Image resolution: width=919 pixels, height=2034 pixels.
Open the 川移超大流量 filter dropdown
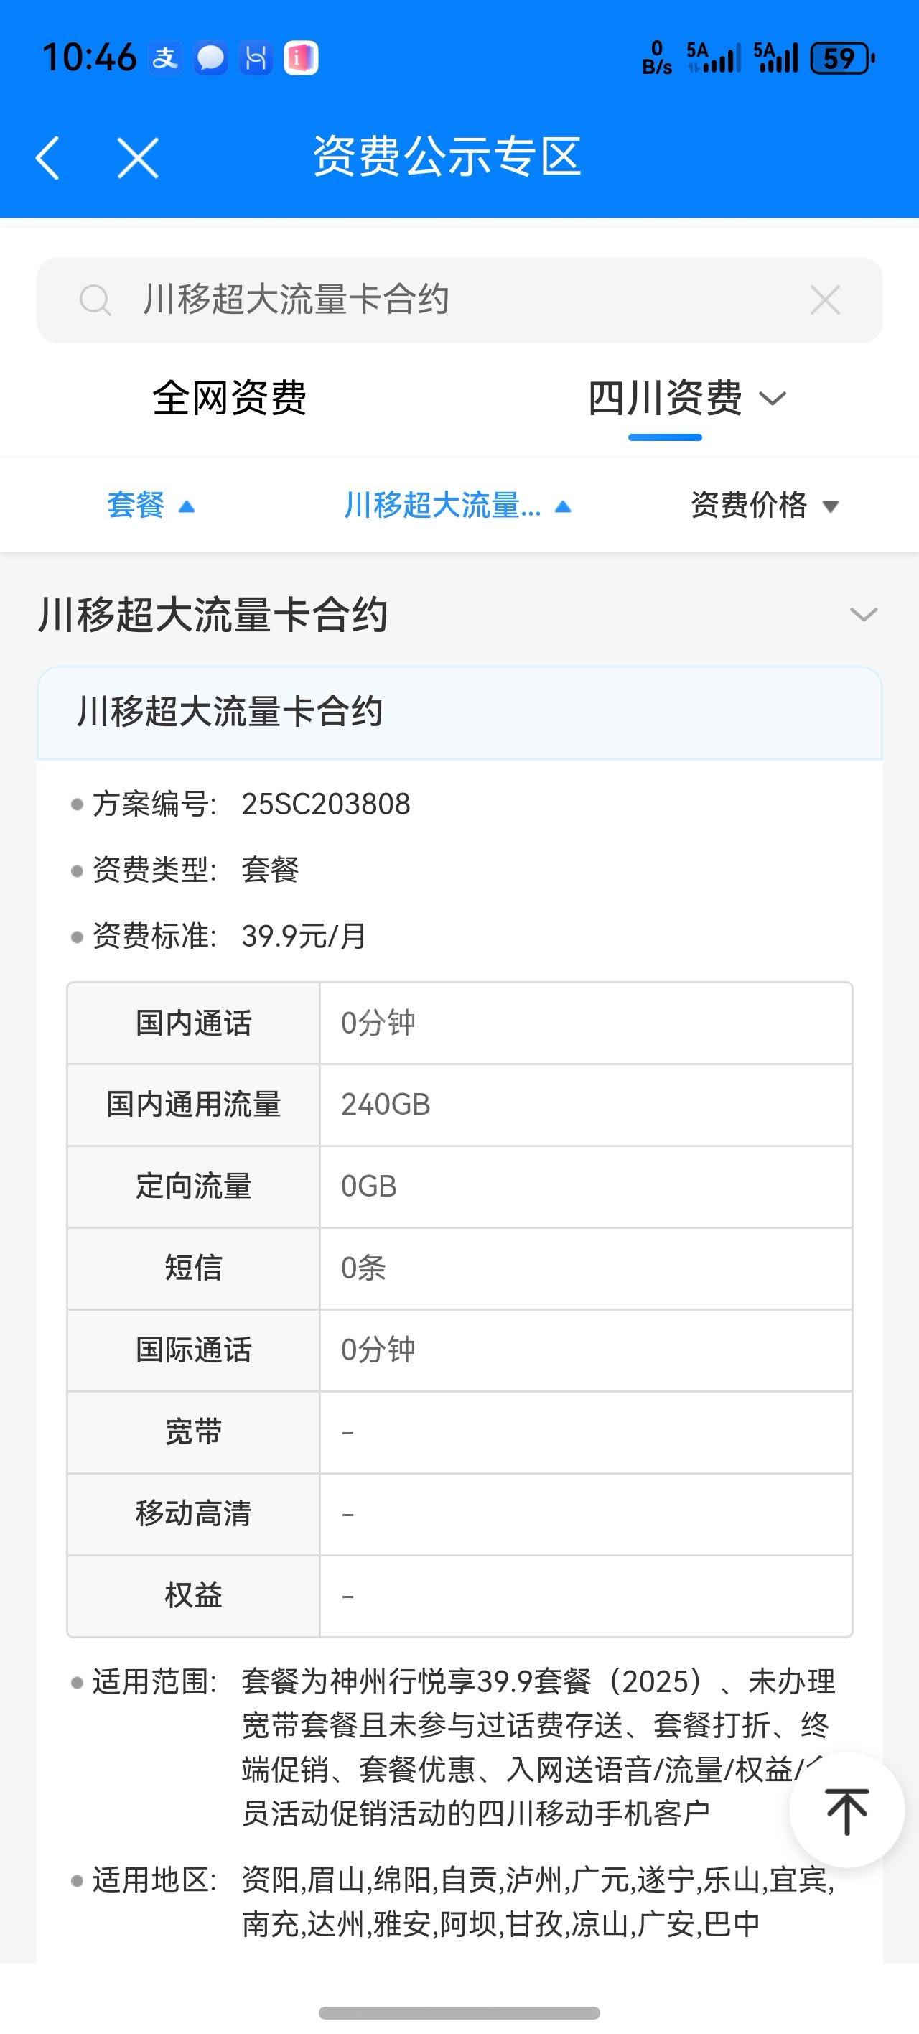tap(457, 506)
